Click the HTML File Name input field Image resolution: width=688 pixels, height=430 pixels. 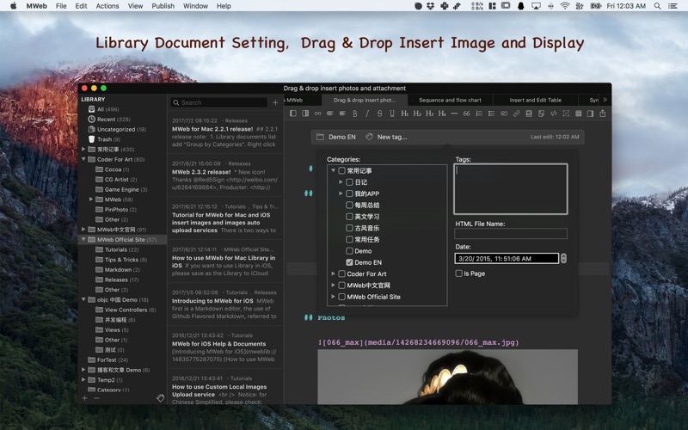[x=510, y=234]
